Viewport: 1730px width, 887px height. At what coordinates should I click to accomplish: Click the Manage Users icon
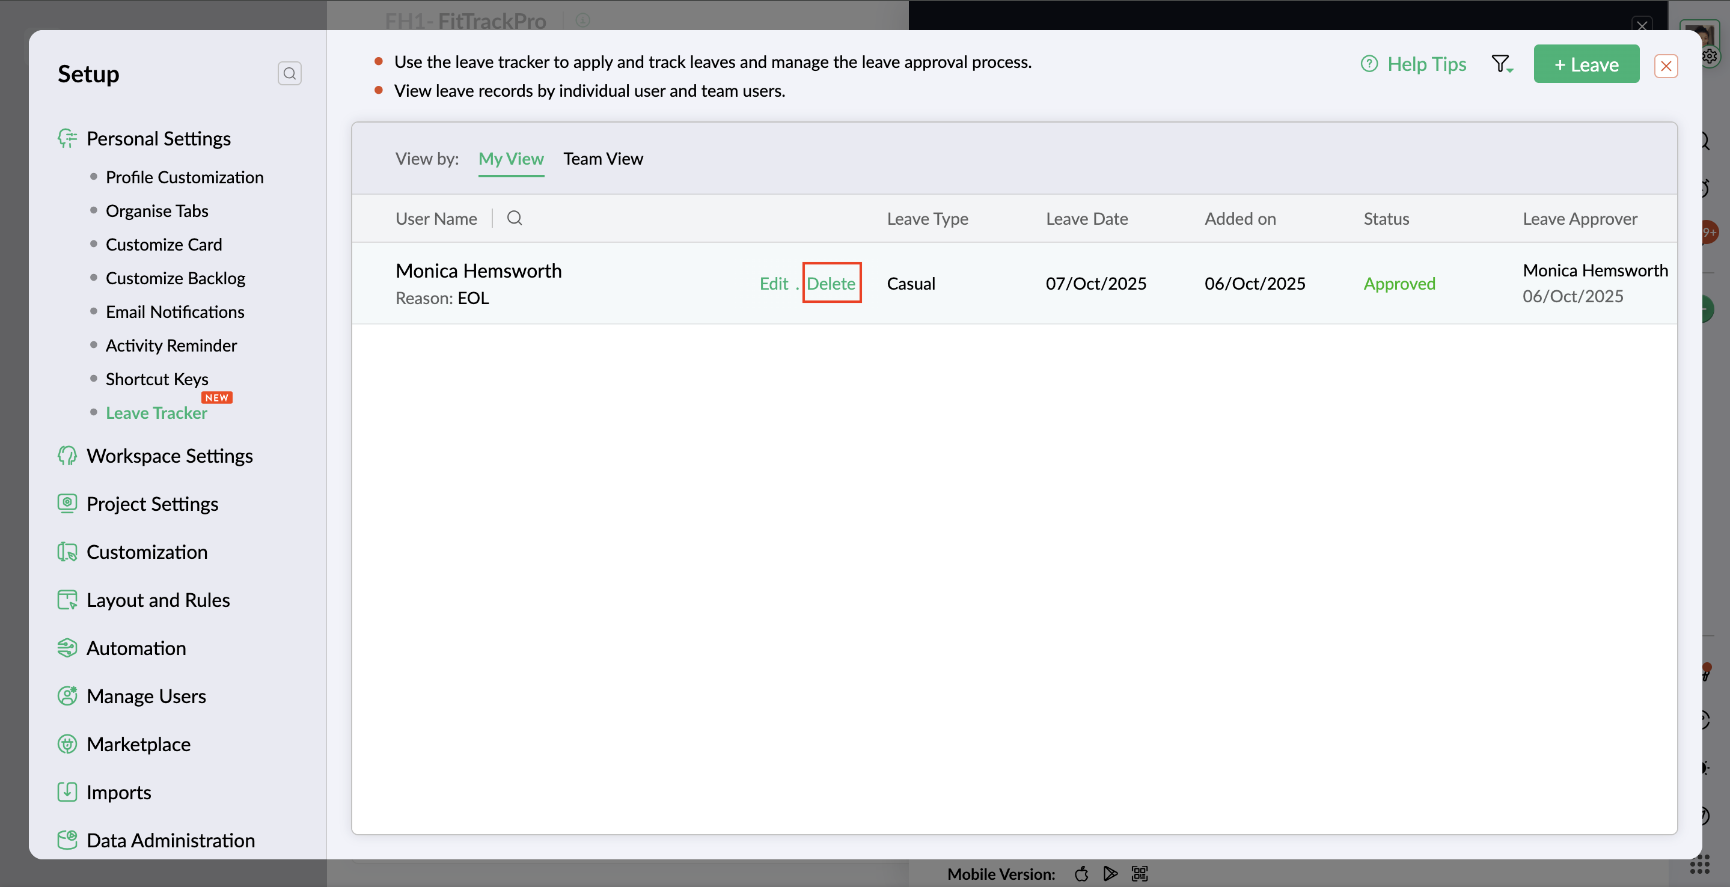[x=67, y=696]
